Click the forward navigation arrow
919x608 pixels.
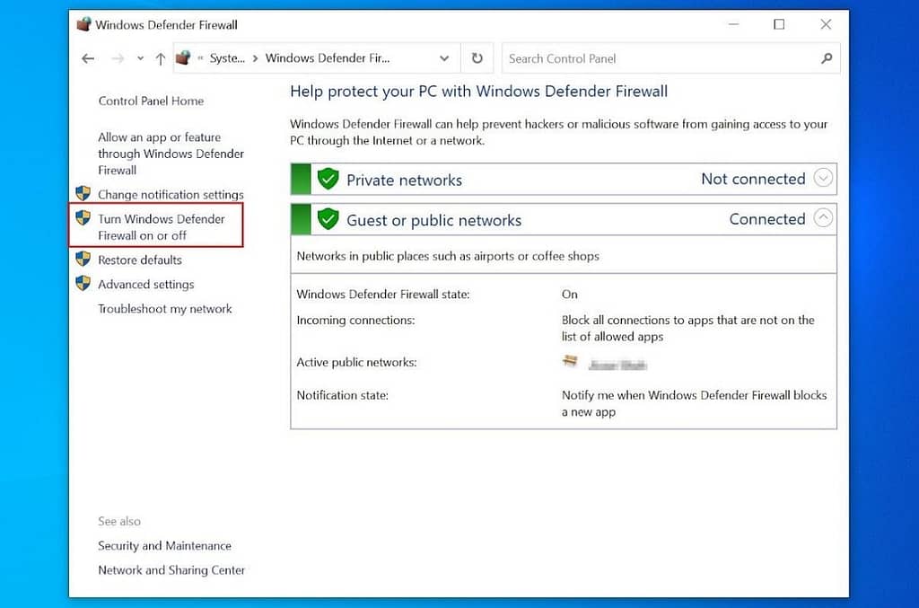118,58
